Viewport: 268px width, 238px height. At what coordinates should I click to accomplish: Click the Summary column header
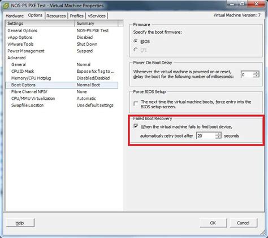click(96, 24)
